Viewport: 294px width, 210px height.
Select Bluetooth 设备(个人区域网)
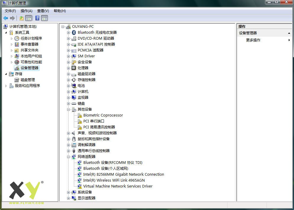[106, 169]
